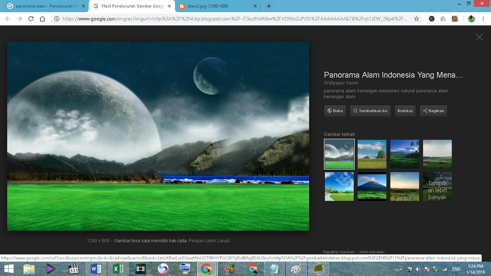Open the Chrome three-dot menu
This screenshot has height=276, width=491.
483,19
